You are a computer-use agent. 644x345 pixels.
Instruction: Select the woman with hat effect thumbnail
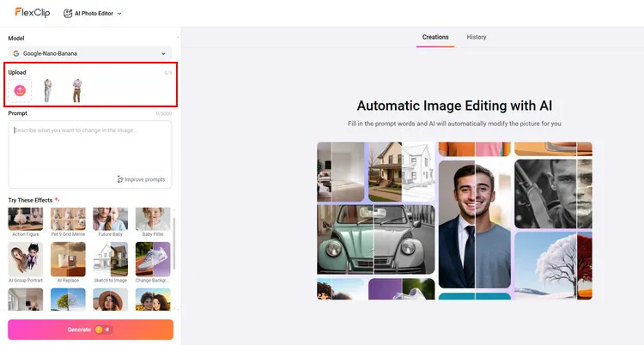[x=111, y=299]
